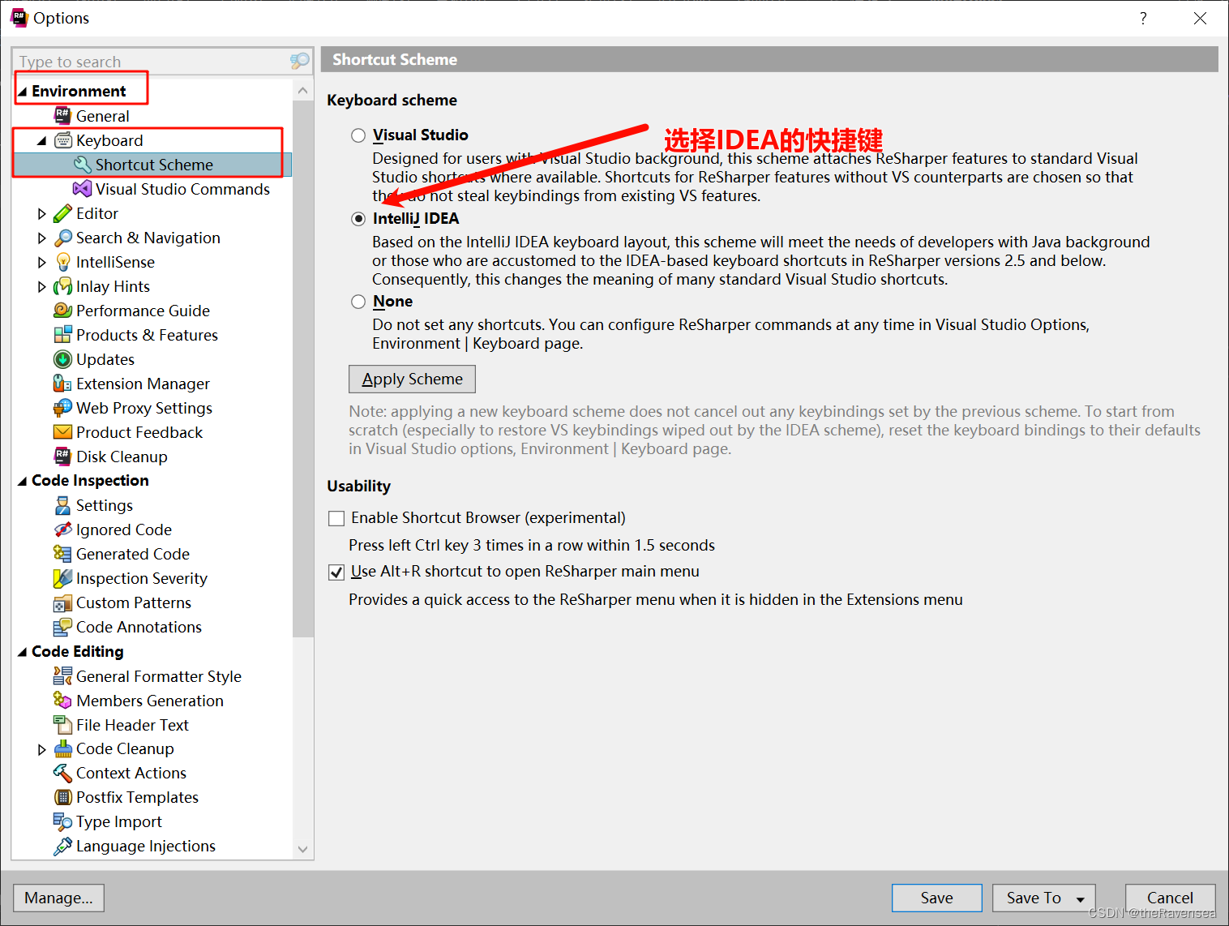Click the Code Cleanup broom icon
This screenshot has height=926, width=1229.
(x=62, y=748)
